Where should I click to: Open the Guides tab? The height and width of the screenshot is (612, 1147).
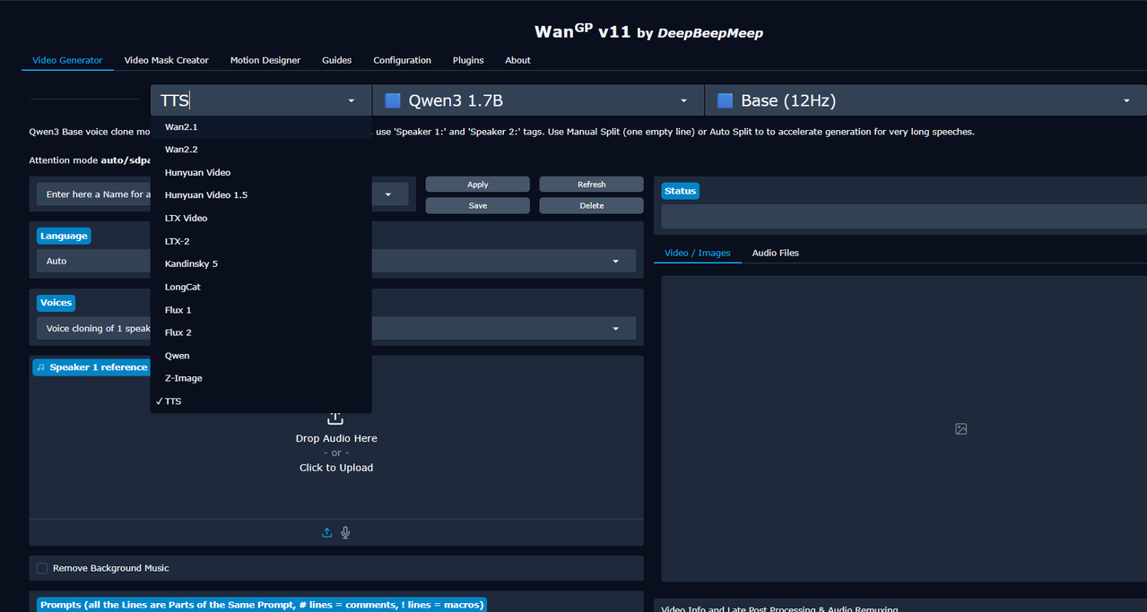pos(336,60)
